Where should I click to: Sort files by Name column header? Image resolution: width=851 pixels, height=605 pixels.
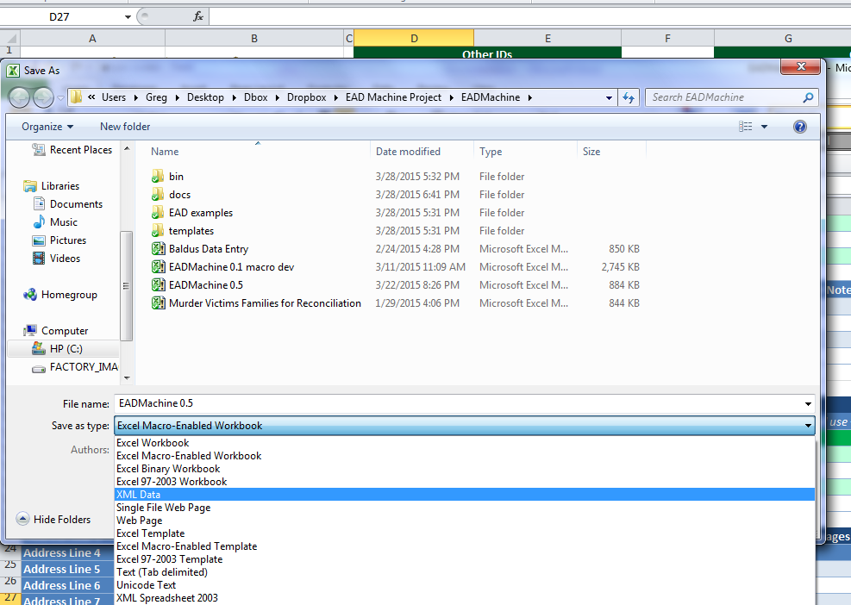tap(258, 152)
